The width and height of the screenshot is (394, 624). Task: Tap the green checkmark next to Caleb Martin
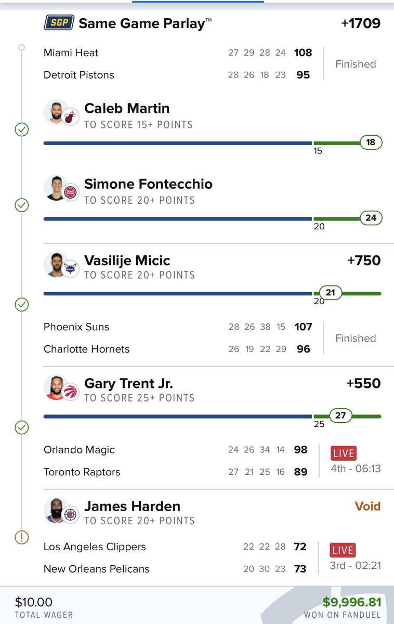pos(21,129)
